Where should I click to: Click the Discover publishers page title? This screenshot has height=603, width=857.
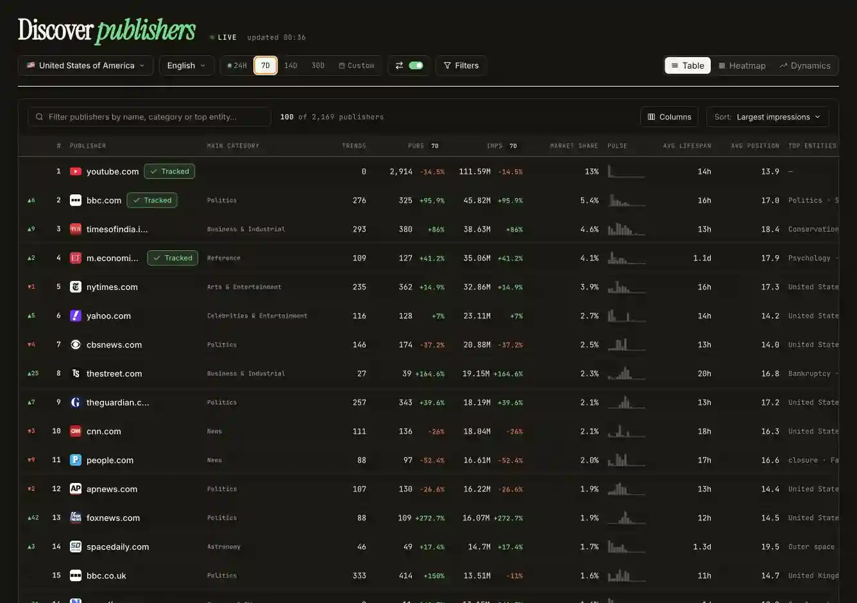(106, 30)
